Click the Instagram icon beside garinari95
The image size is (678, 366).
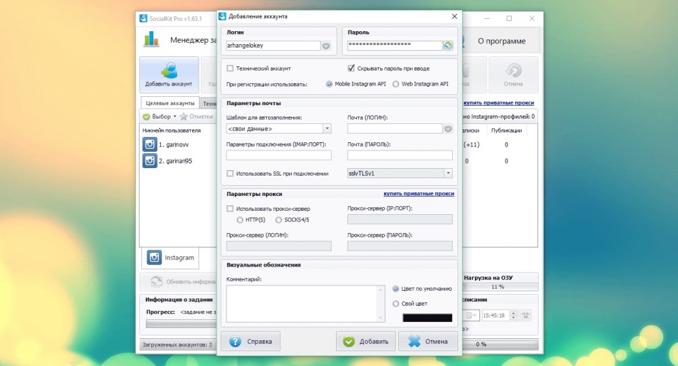(149, 161)
